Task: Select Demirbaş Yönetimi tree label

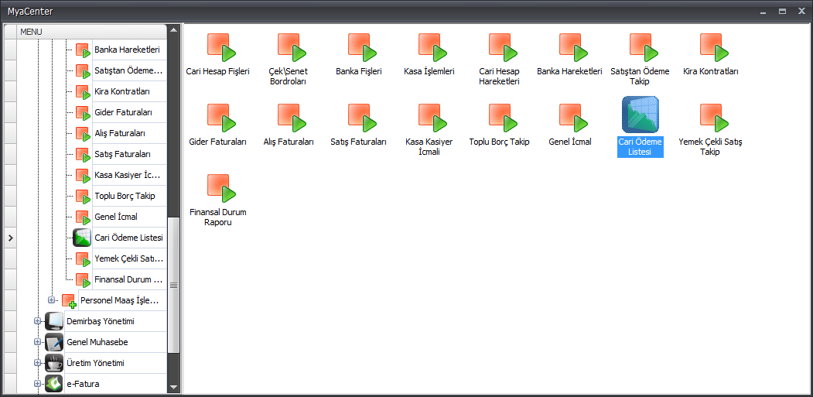Action: click(x=101, y=321)
